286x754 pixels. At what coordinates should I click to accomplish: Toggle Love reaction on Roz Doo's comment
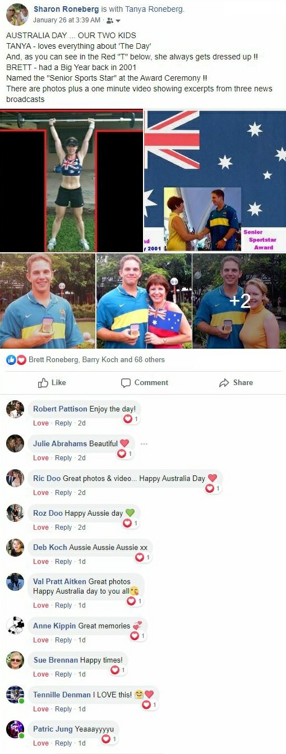[41, 528]
